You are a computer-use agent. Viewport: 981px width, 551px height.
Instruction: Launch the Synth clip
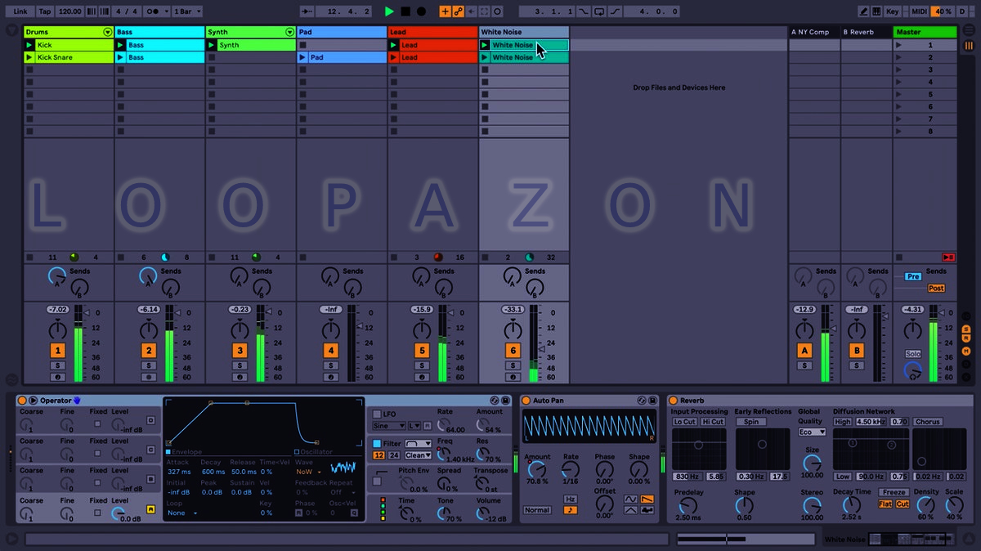(212, 45)
